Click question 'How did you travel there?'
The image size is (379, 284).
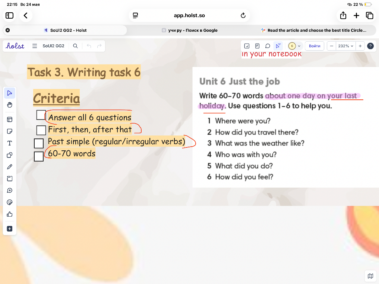[257, 132]
